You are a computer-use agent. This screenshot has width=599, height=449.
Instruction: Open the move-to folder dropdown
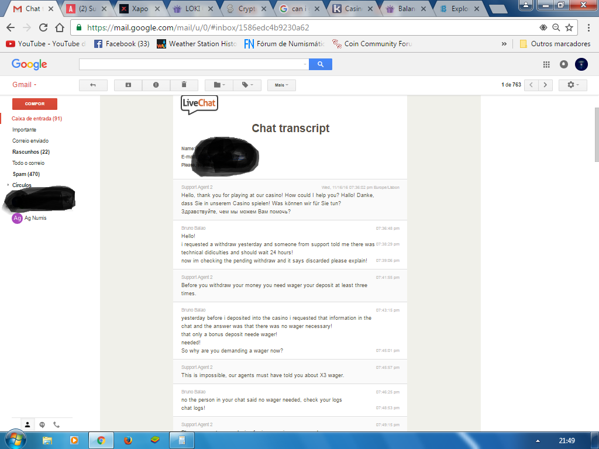pos(219,85)
